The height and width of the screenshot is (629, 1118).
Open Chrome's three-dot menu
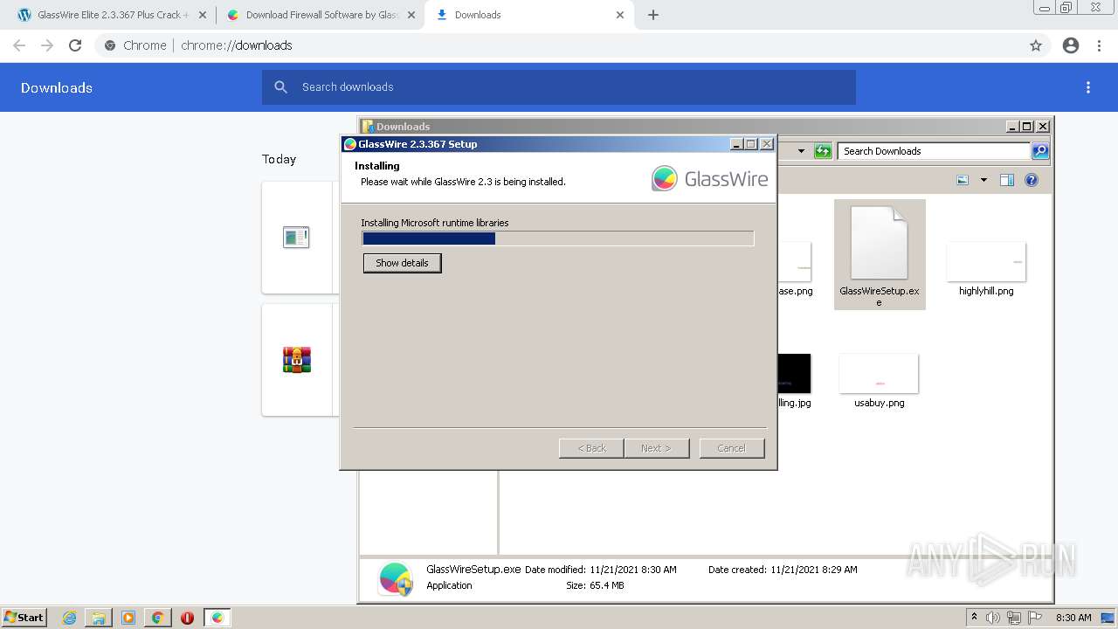tap(1100, 45)
